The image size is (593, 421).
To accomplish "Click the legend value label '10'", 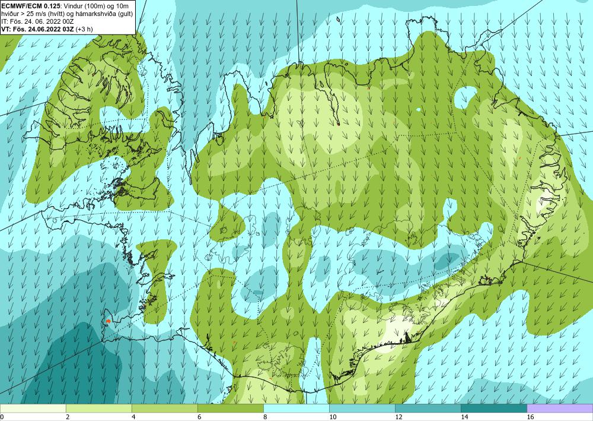I will [x=333, y=417].
